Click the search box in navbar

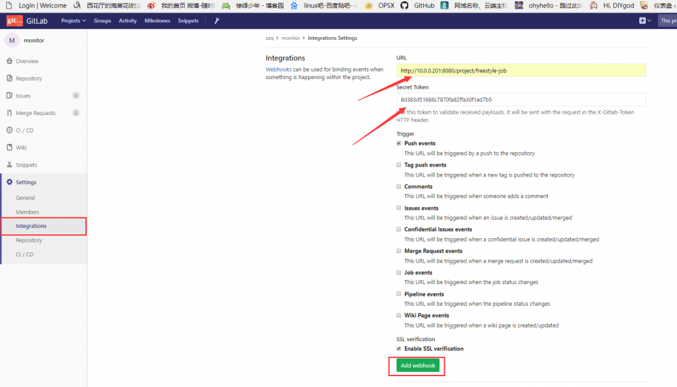pos(668,21)
